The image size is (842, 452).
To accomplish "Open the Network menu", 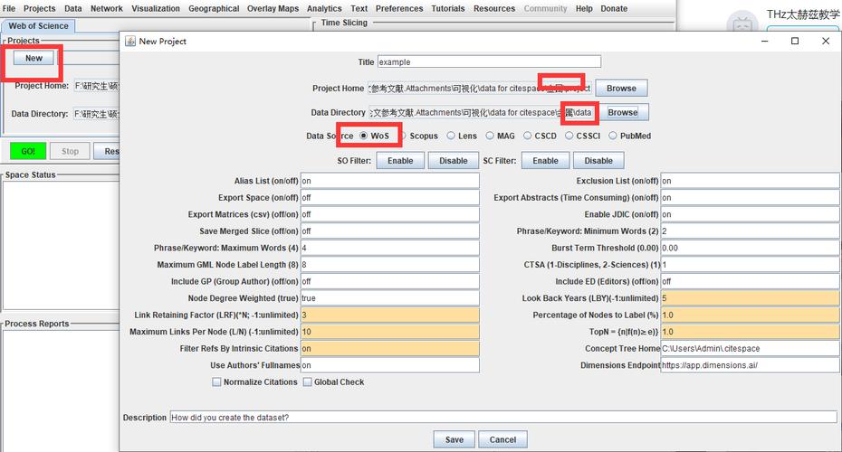I will (x=106, y=8).
